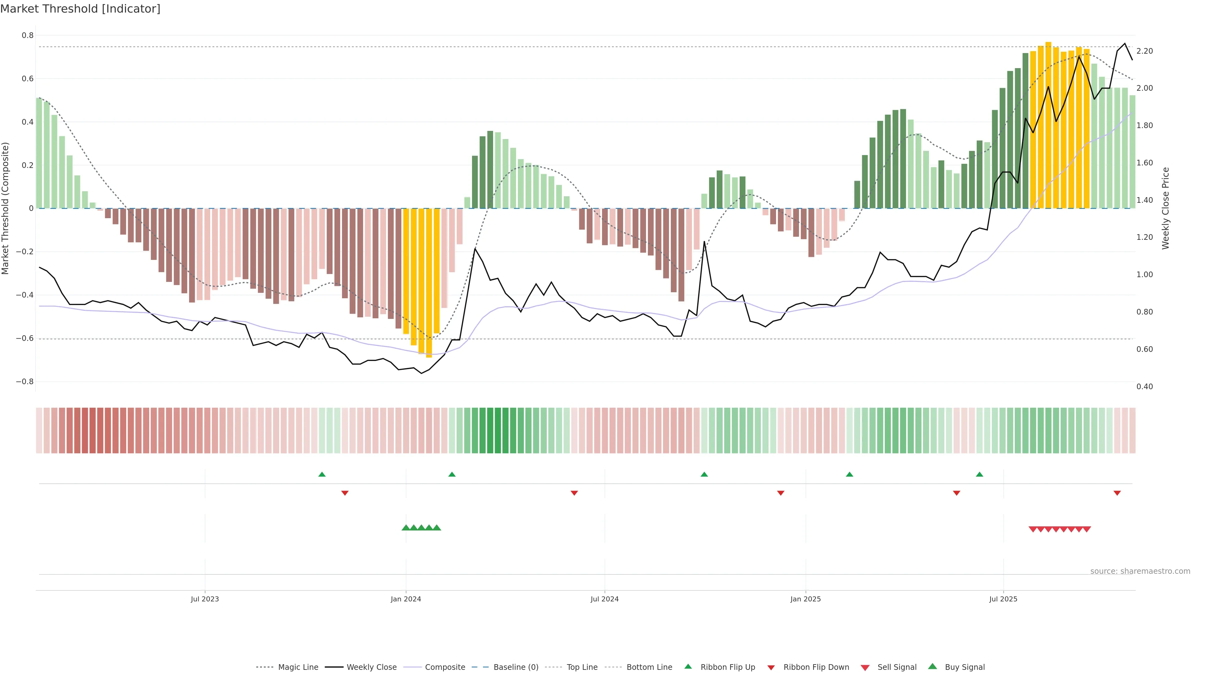
Task: Click the Jan 2024 x-axis label
Action: 406,599
